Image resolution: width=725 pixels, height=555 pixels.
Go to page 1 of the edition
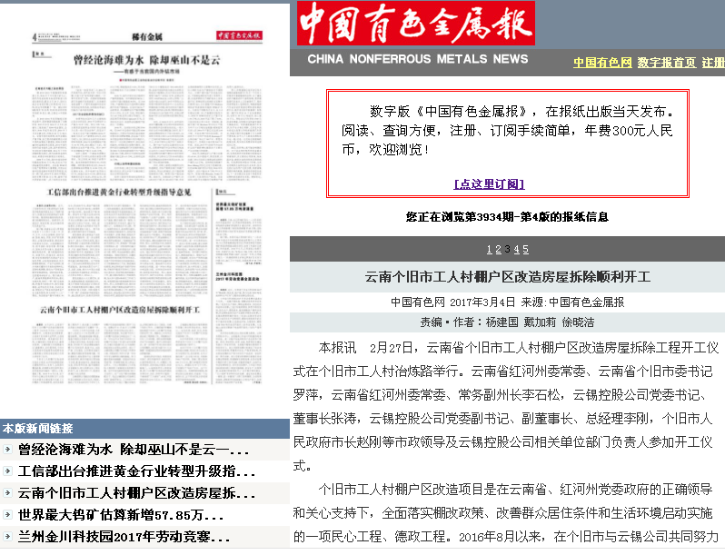pyautogui.click(x=490, y=250)
